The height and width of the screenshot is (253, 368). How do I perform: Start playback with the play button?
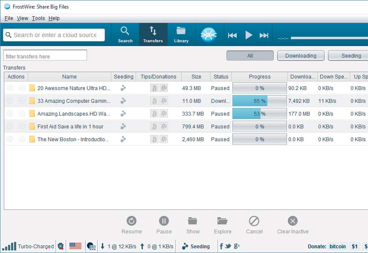[x=249, y=35]
